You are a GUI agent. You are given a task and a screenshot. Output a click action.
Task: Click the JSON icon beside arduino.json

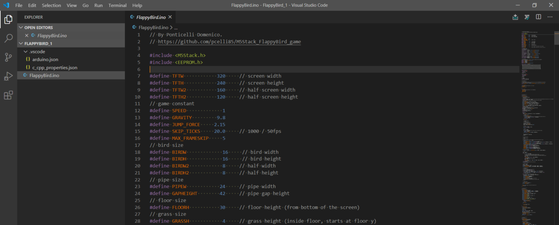(28, 60)
